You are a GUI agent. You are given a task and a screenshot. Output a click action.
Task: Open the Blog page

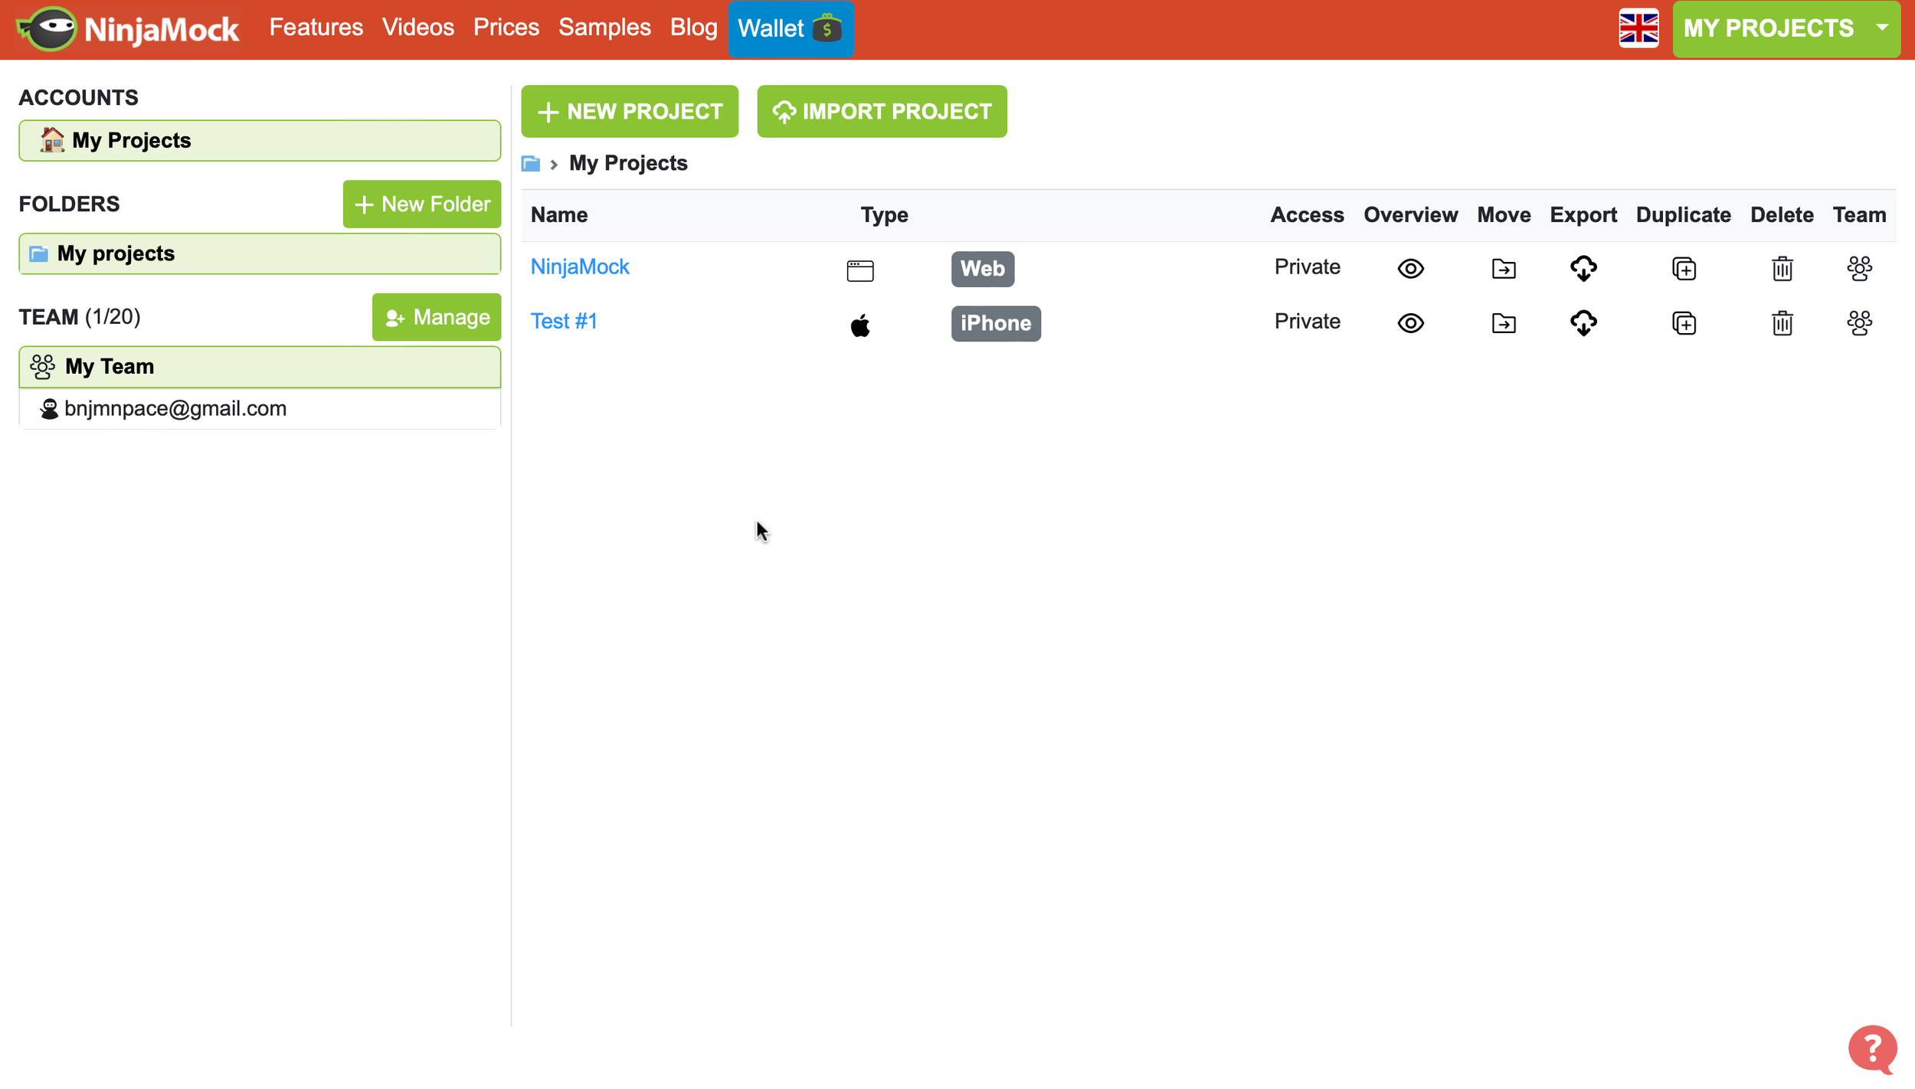pyautogui.click(x=693, y=28)
